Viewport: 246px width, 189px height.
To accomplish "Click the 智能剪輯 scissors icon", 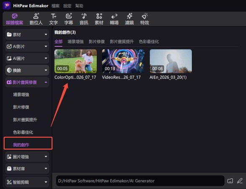I will point(9,182).
